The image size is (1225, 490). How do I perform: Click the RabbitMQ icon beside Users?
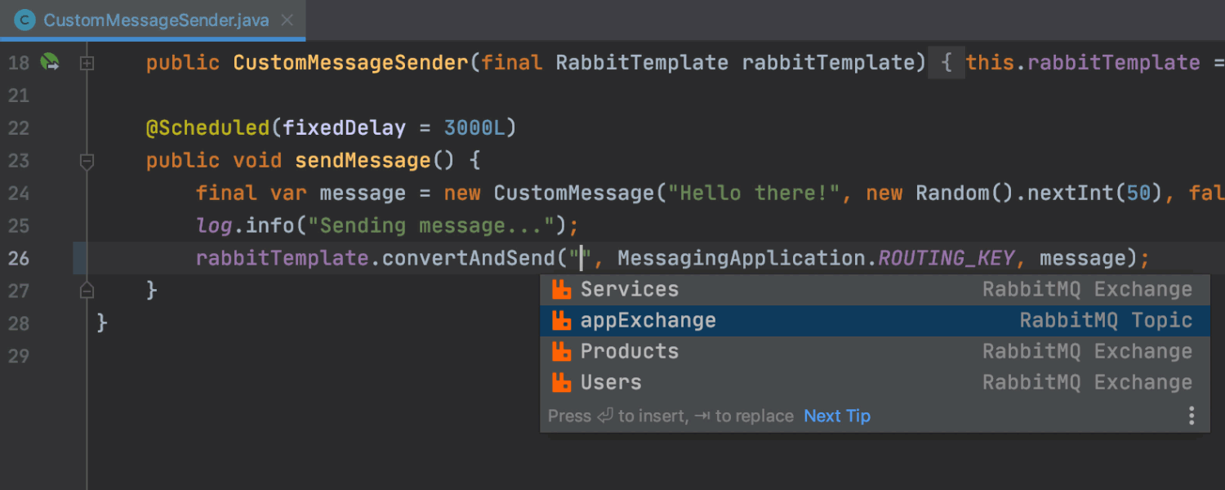coord(561,382)
